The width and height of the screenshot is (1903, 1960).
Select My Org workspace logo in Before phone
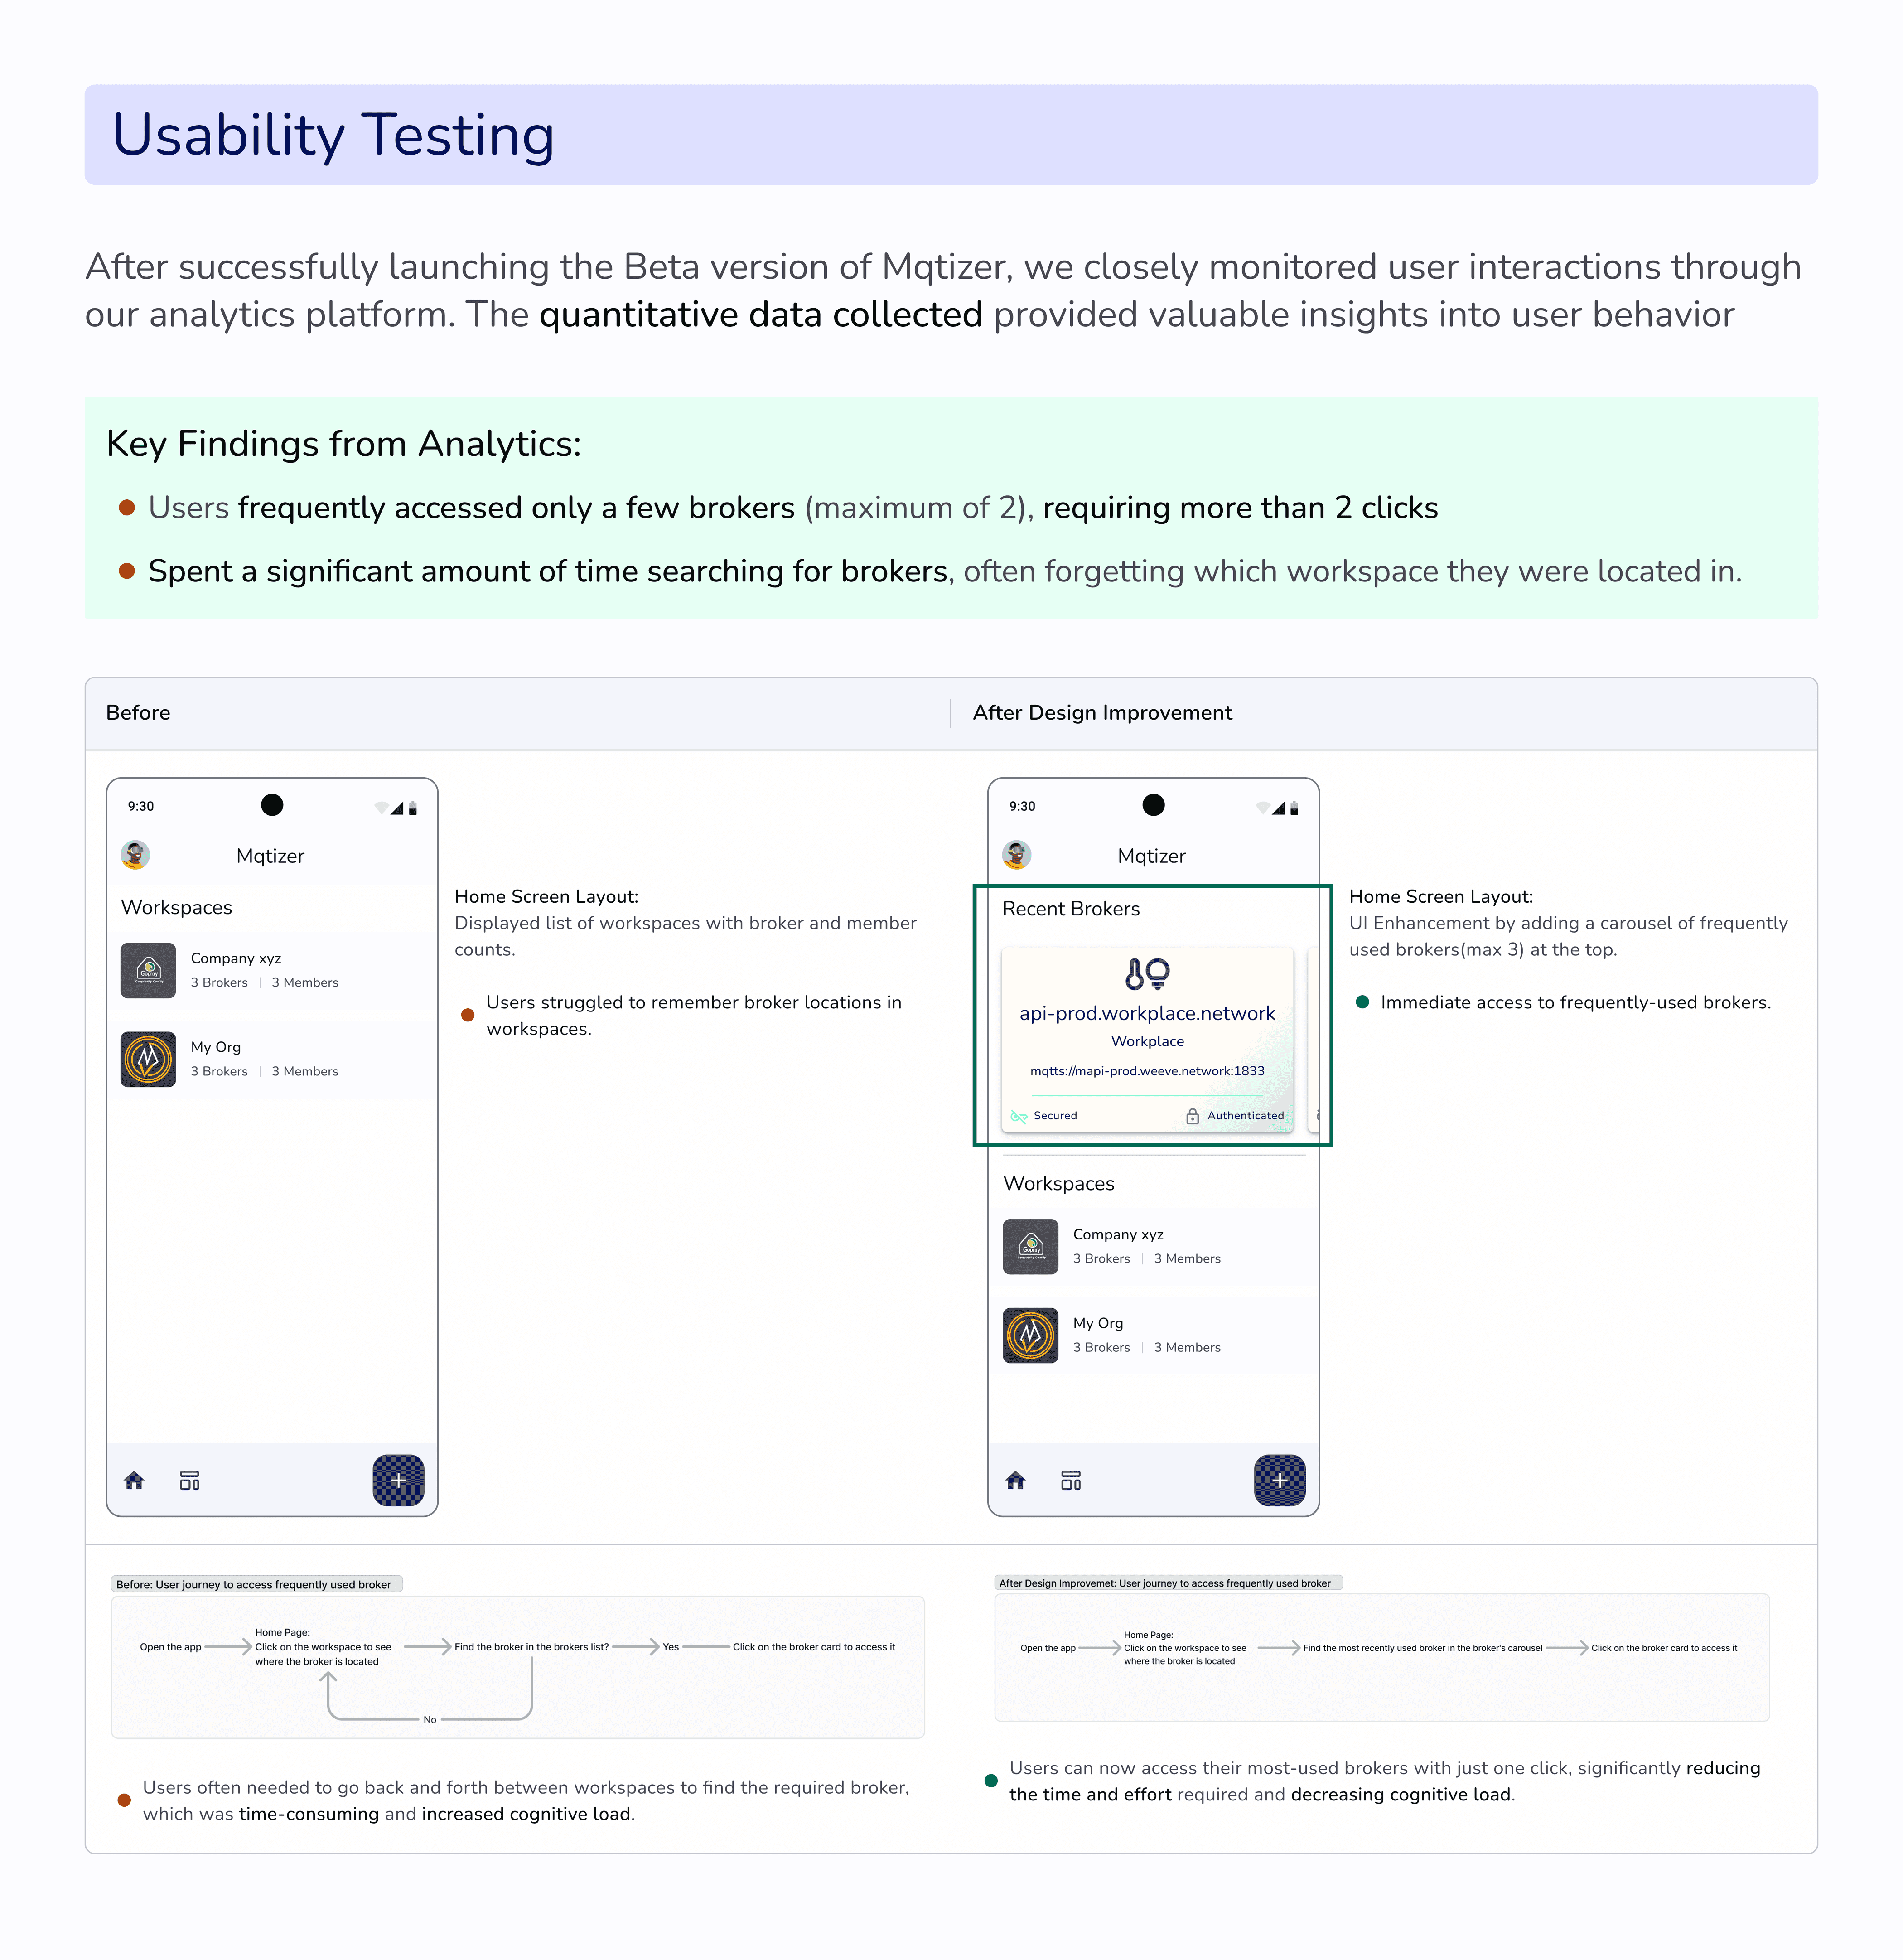(148, 1059)
